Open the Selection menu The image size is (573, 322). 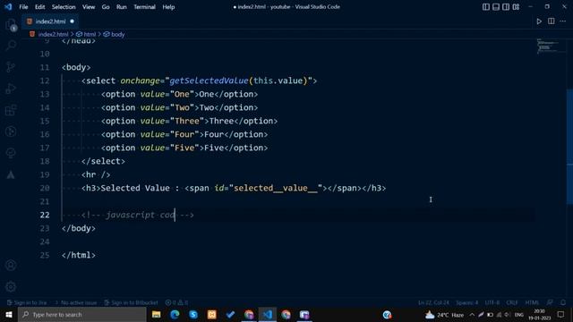tap(64, 7)
